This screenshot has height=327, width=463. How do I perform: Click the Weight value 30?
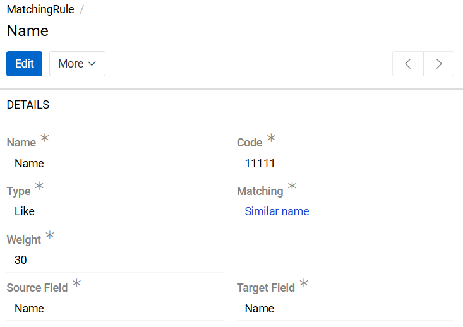[x=20, y=260]
